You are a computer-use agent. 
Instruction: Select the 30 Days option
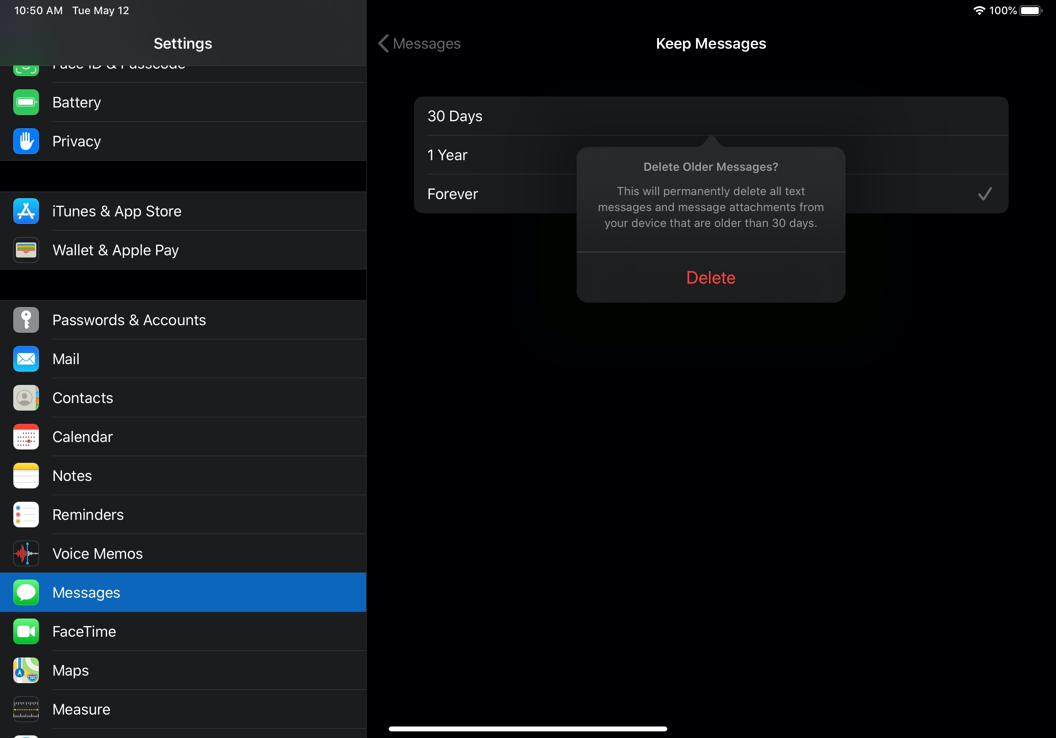[x=455, y=116]
